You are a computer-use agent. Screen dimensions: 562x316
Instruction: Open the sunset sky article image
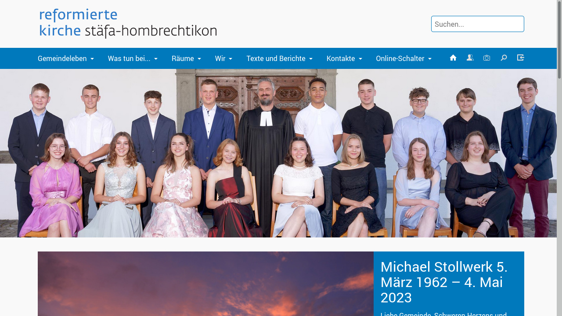[x=205, y=284]
